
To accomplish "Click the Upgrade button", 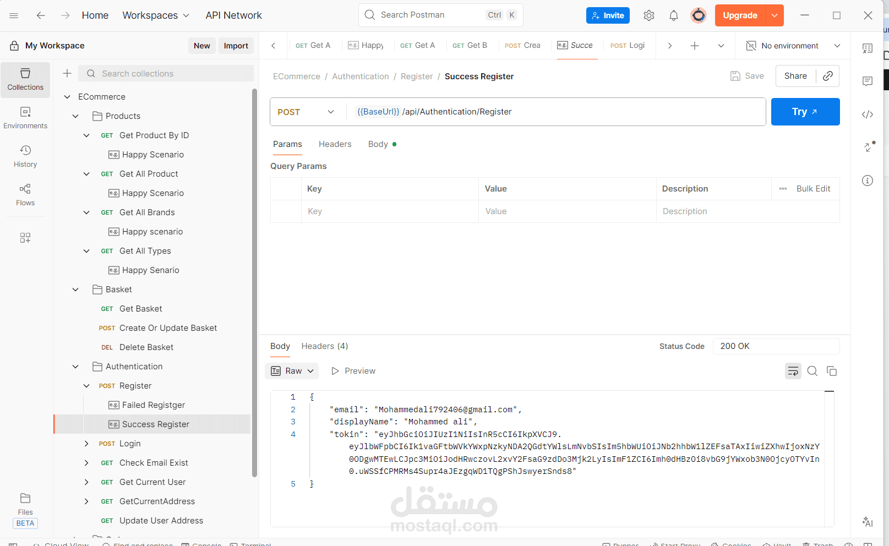I will 740,15.
